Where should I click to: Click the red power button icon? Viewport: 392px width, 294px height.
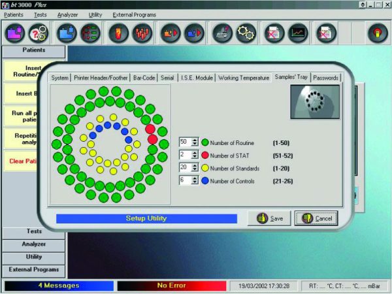click(378, 33)
